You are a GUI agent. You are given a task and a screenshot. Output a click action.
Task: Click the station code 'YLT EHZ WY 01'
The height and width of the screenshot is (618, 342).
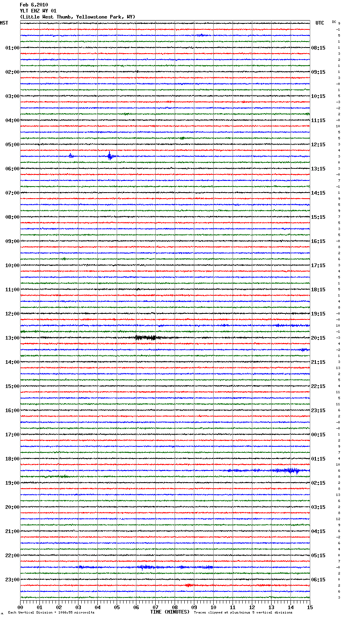point(38,11)
